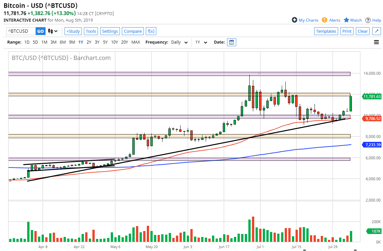Switch range to MAX

(135, 42)
